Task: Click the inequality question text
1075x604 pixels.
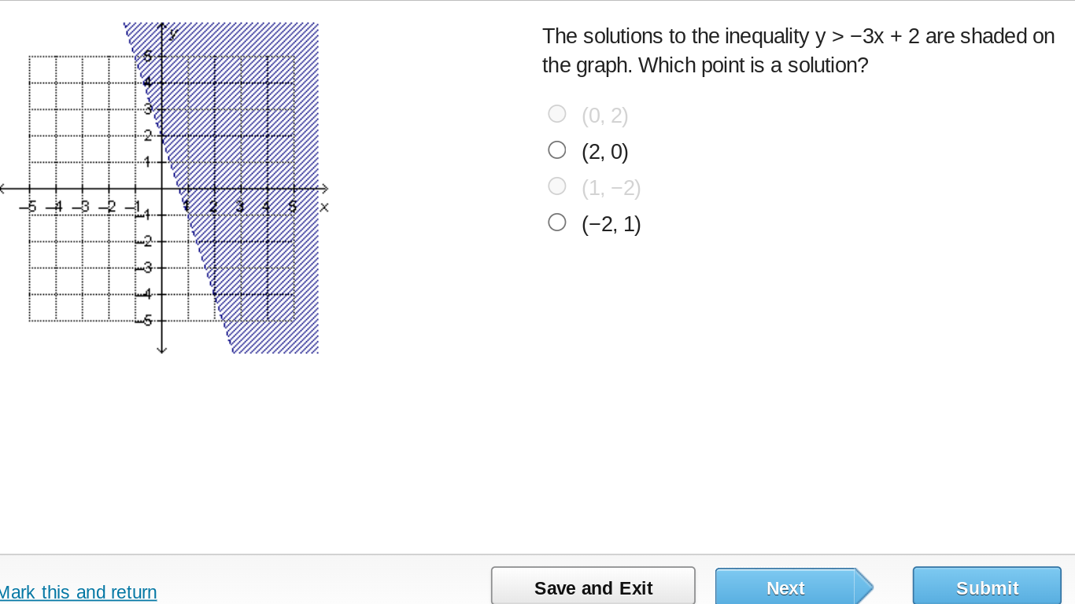Action: (x=798, y=50)
